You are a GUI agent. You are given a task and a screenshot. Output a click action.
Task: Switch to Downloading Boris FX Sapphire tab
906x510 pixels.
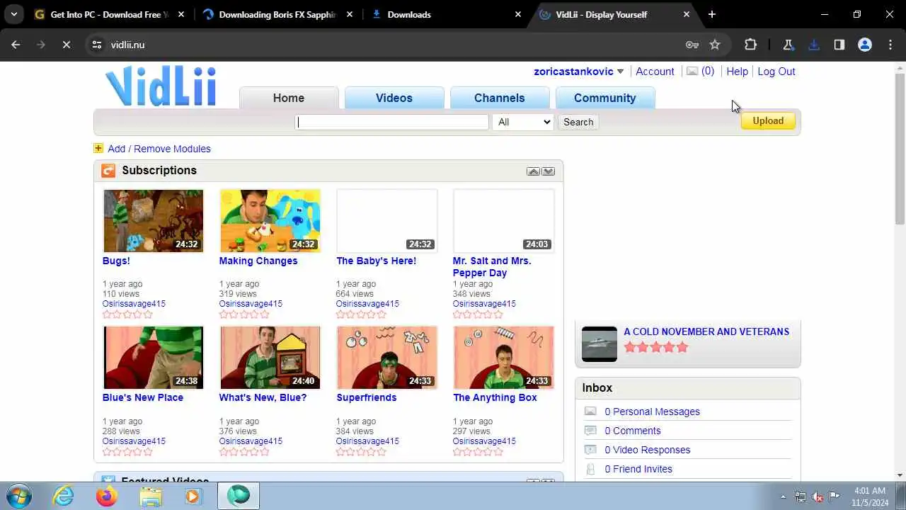point(277,14)
